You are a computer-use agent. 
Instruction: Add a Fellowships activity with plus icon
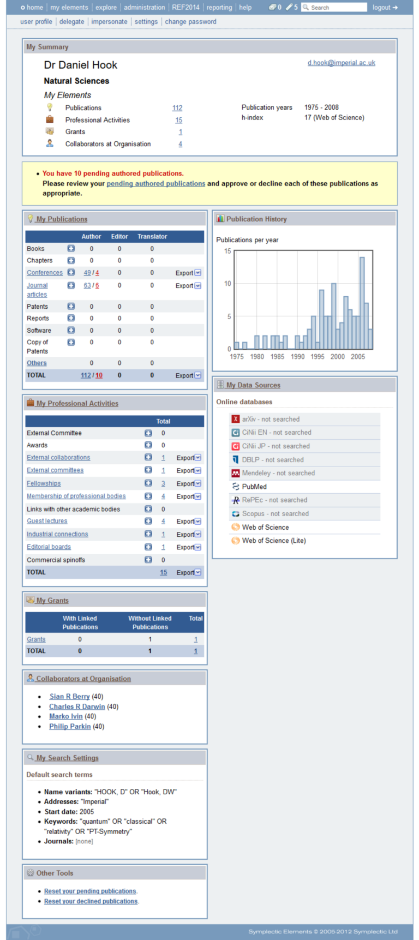(x=148, y=483)
